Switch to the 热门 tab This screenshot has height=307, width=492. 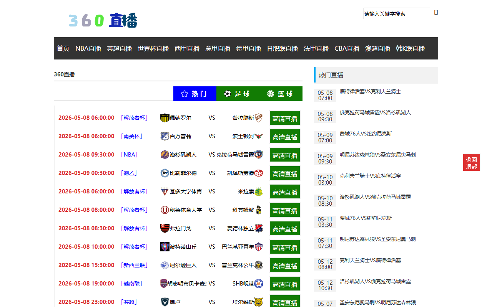point(195,94)
